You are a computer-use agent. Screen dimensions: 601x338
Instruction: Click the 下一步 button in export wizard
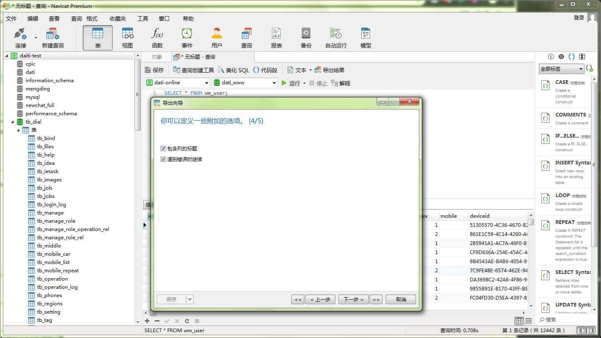[x=353, y=299]
